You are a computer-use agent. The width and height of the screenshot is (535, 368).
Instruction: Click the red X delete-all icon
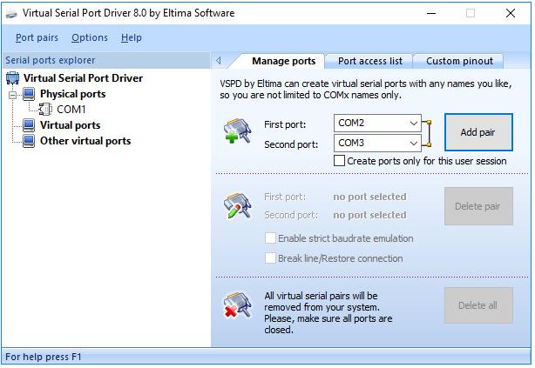click(x=237, y=306)
